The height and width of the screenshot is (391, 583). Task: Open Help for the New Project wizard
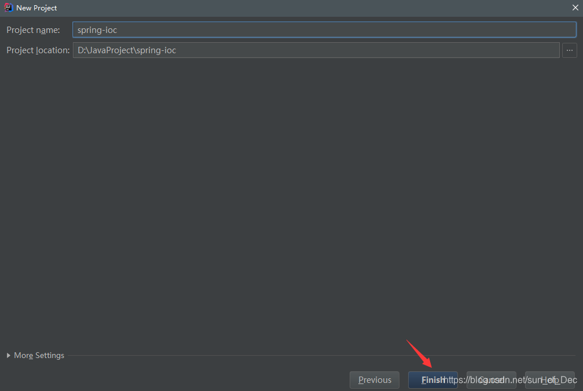point(549,380)
